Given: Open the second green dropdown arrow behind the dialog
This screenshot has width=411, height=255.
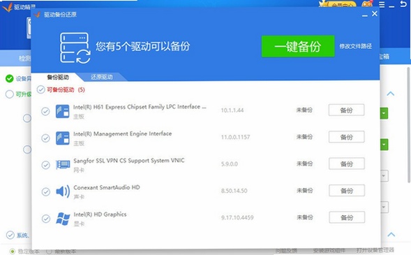Looking at the screenshot, I should [384, 145].
